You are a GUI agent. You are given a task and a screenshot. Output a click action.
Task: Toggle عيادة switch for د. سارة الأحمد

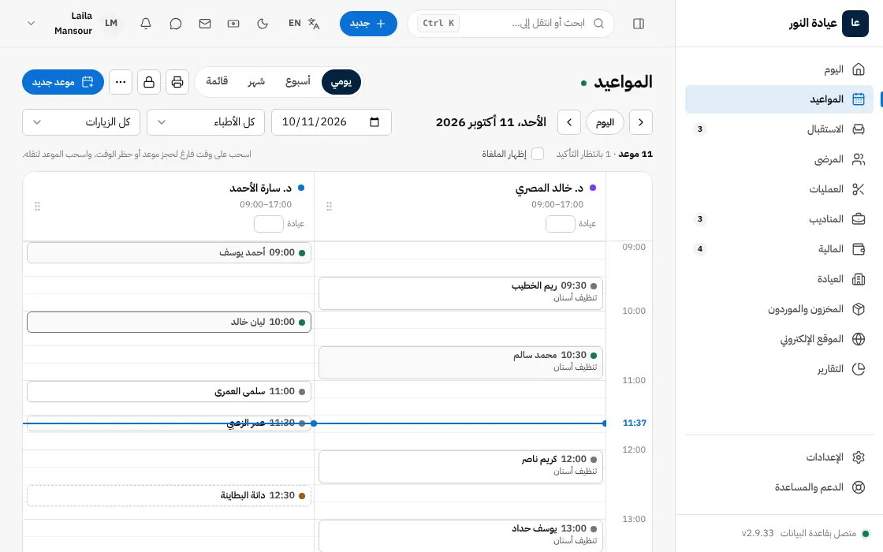[269, 224]
